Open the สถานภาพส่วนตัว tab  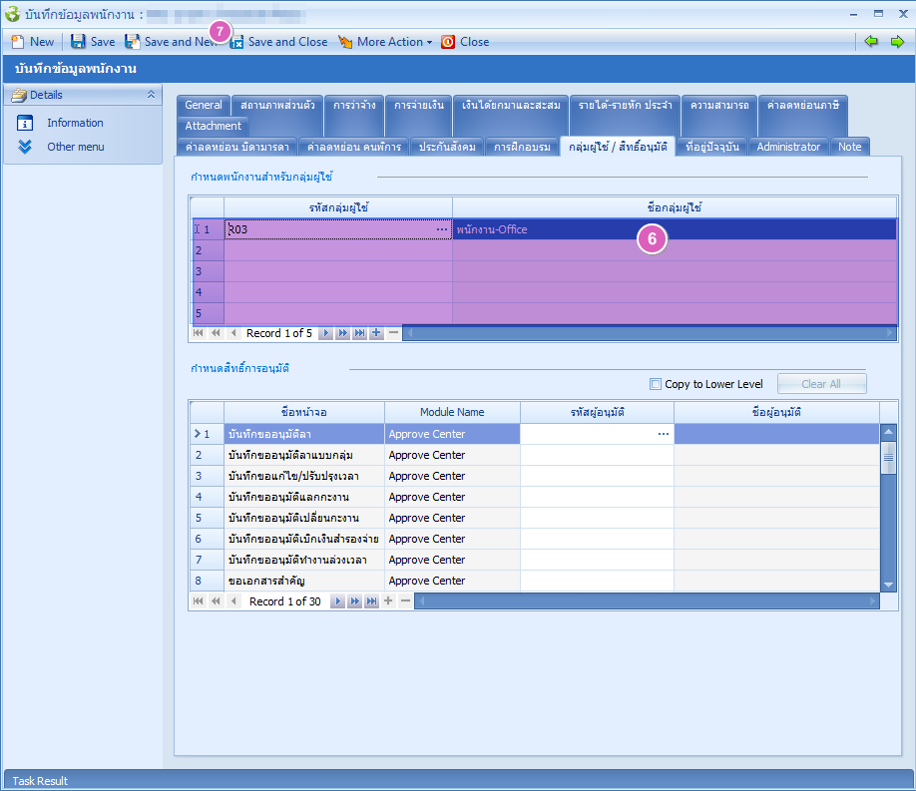277,105
